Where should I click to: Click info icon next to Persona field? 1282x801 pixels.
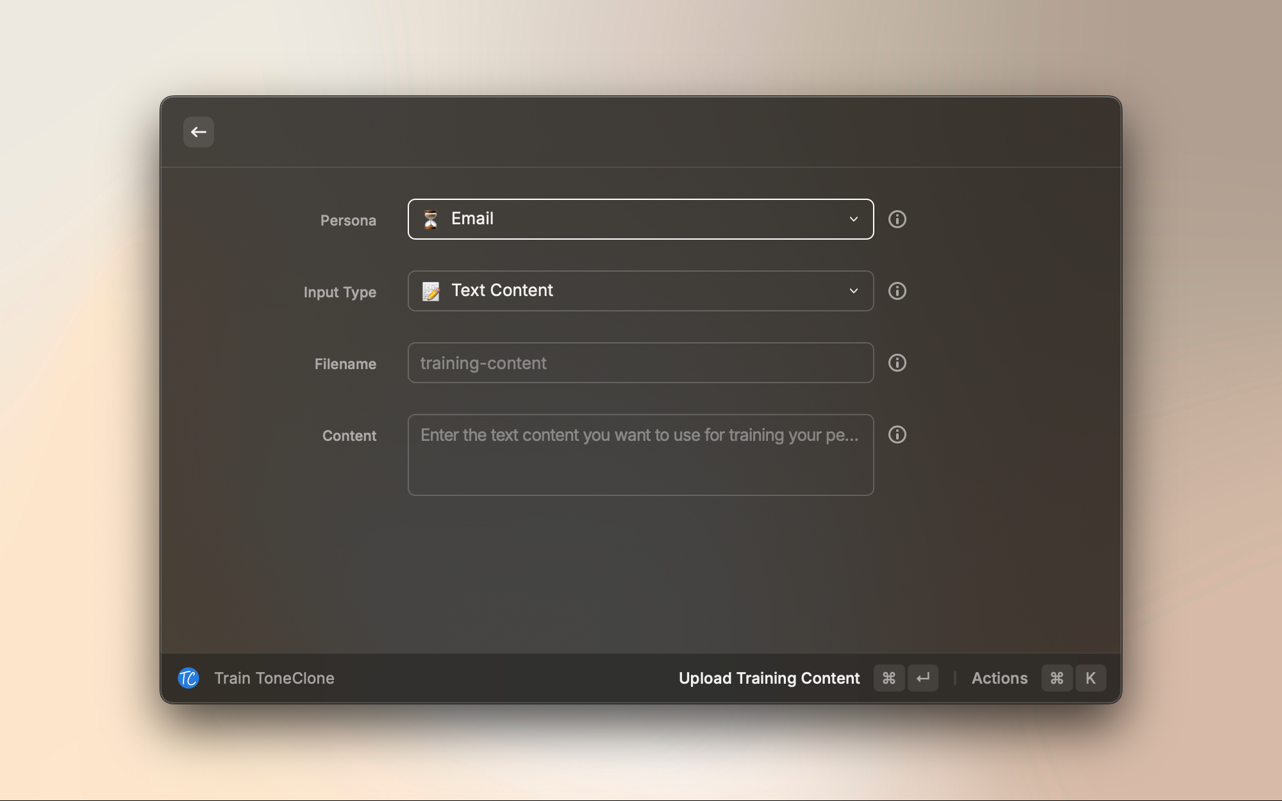pos(897,219)
